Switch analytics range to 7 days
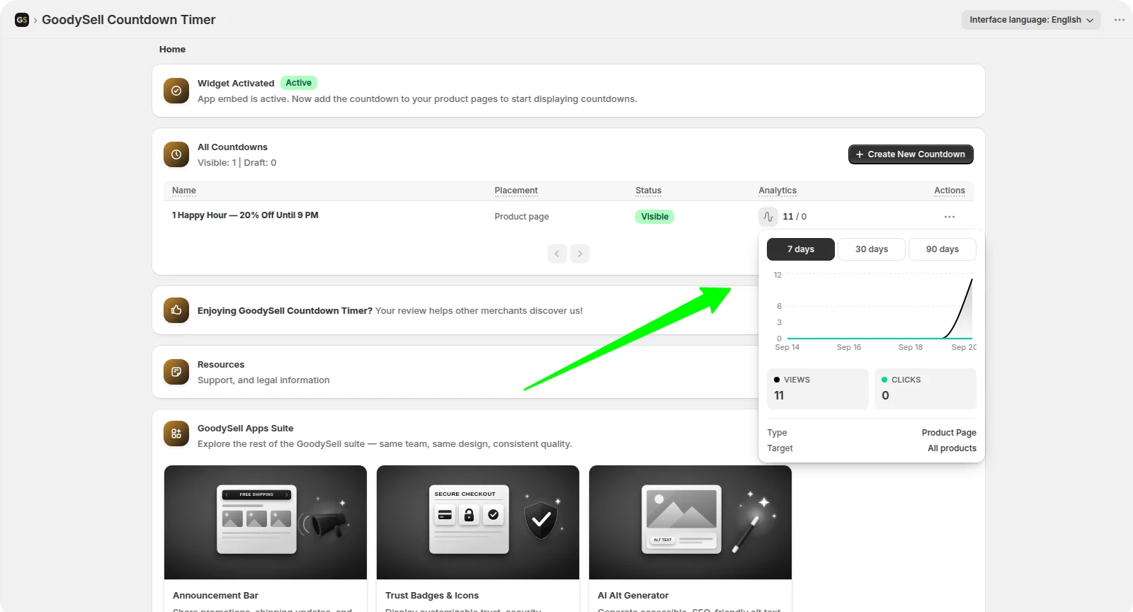 (801, 249)
